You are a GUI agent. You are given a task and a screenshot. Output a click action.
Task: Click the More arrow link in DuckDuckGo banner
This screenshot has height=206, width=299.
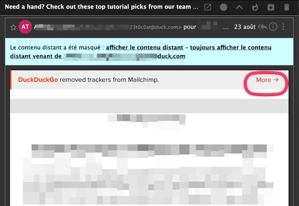coord(267,80)
